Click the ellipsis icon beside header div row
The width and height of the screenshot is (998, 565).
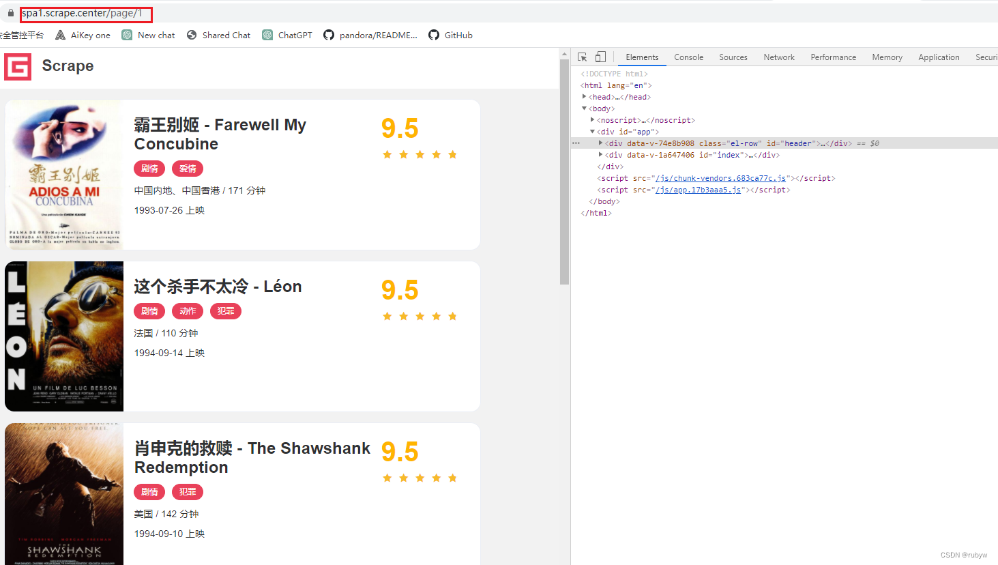click(x=576, y=143)
